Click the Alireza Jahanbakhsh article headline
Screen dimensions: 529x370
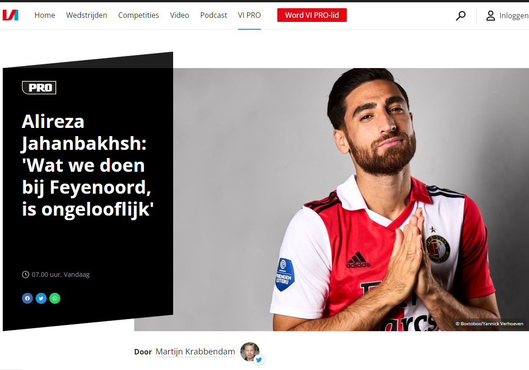pos(88,165)
